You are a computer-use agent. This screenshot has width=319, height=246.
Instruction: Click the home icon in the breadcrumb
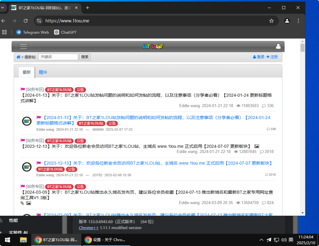18,57
